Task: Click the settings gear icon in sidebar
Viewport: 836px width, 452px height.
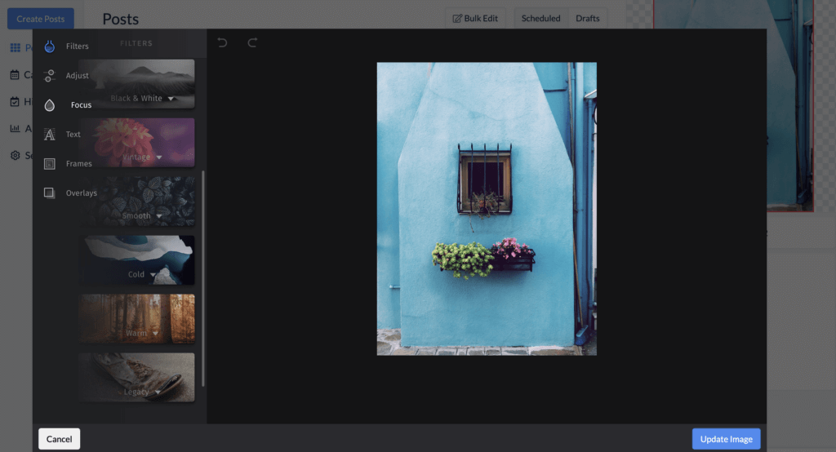Action: (15, 155)
